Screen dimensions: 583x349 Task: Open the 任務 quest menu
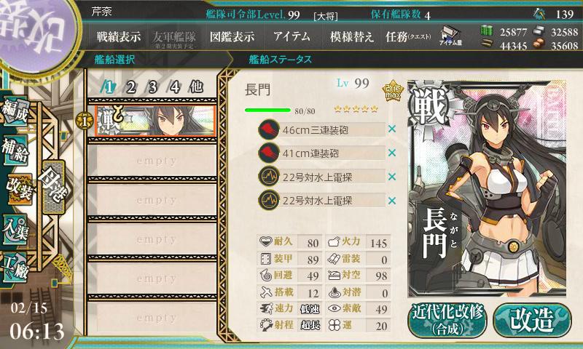(x=408, y=36)
